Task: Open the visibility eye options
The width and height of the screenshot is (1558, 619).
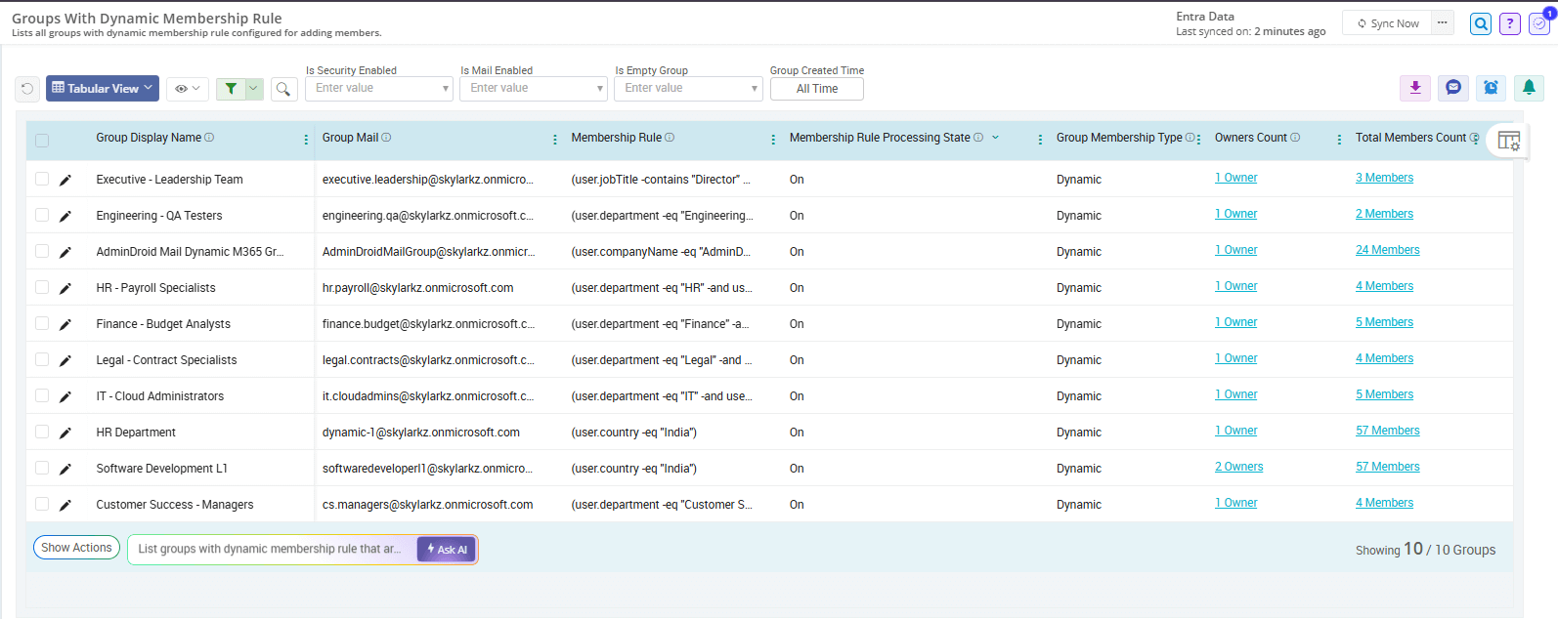Action: pyautogui.click(x=187, y=89)
